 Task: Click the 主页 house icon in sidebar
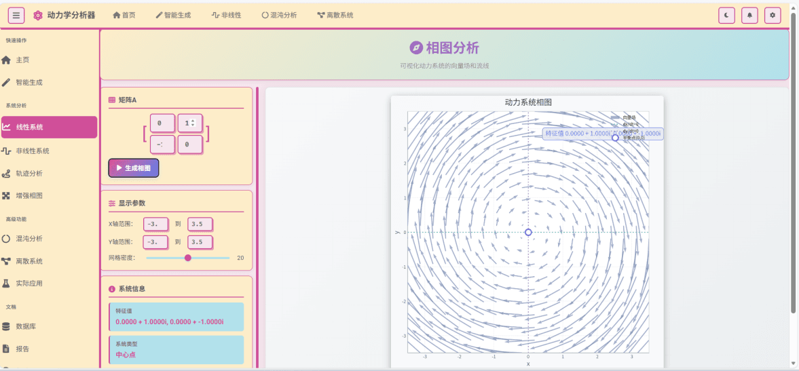click(x=6, y=60)
